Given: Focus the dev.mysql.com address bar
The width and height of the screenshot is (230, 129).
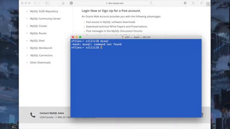Looking at the screenshot, I should (x=115, y=3).
